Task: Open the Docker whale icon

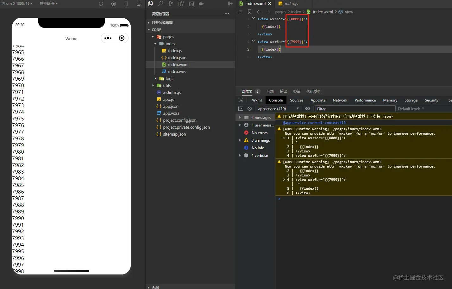Action: coord(201,3)
